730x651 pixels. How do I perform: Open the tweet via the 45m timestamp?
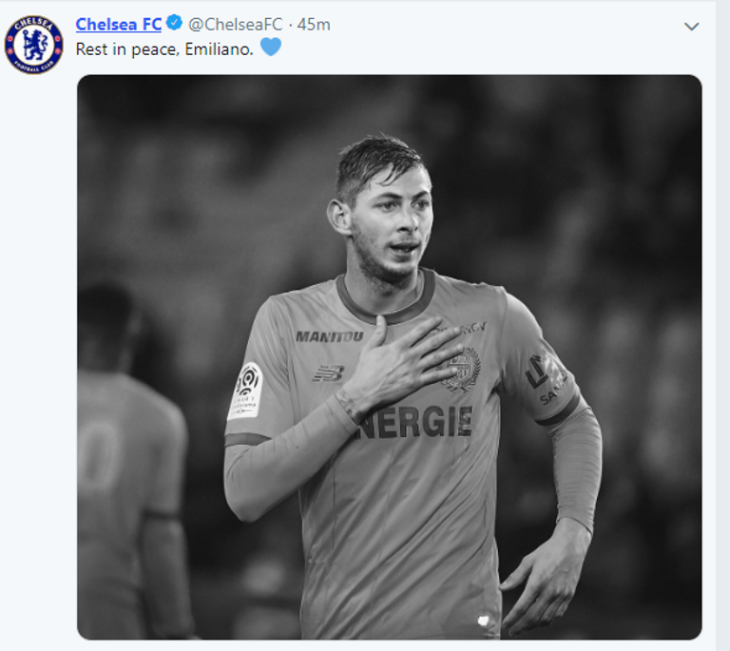coord(313,25)
